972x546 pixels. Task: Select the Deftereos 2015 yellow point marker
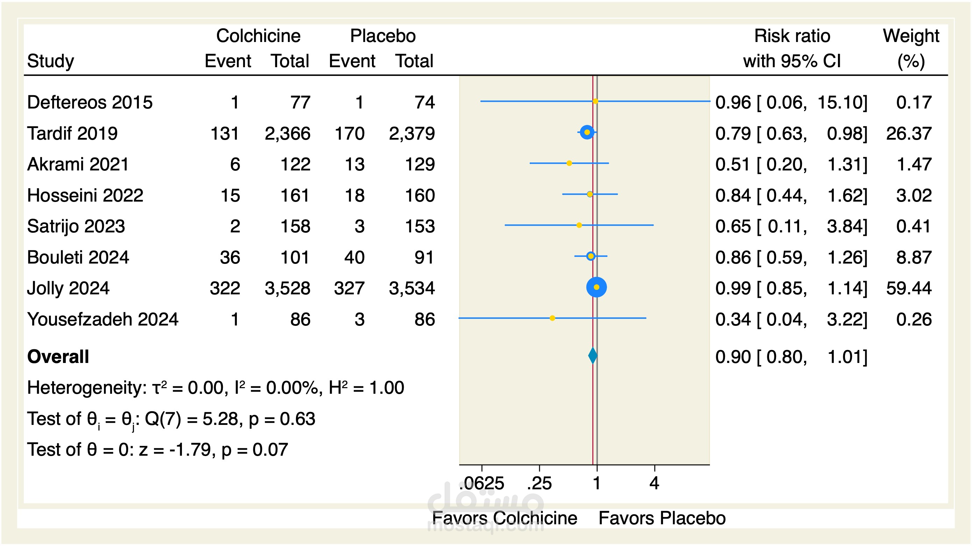point(595,101)
